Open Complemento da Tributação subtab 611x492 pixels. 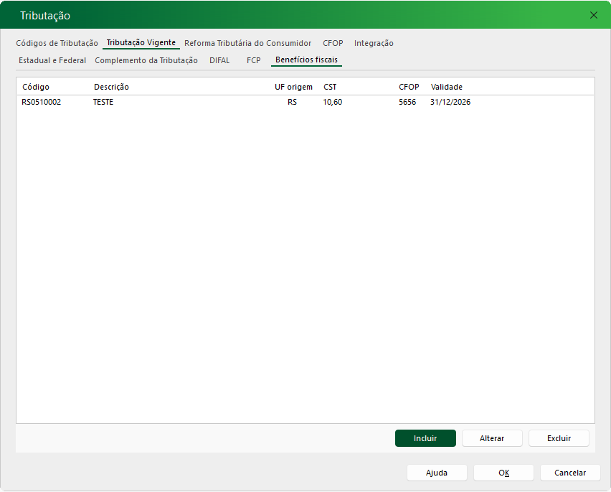click(x=146, y=60)
